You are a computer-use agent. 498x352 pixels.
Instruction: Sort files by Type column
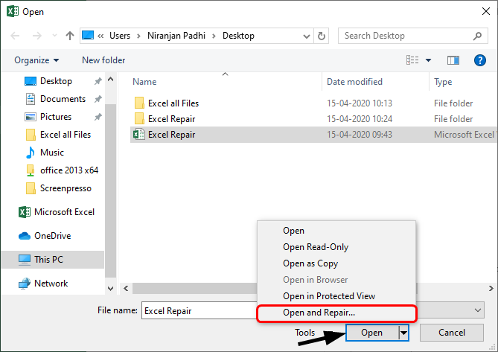coord(443,82)
